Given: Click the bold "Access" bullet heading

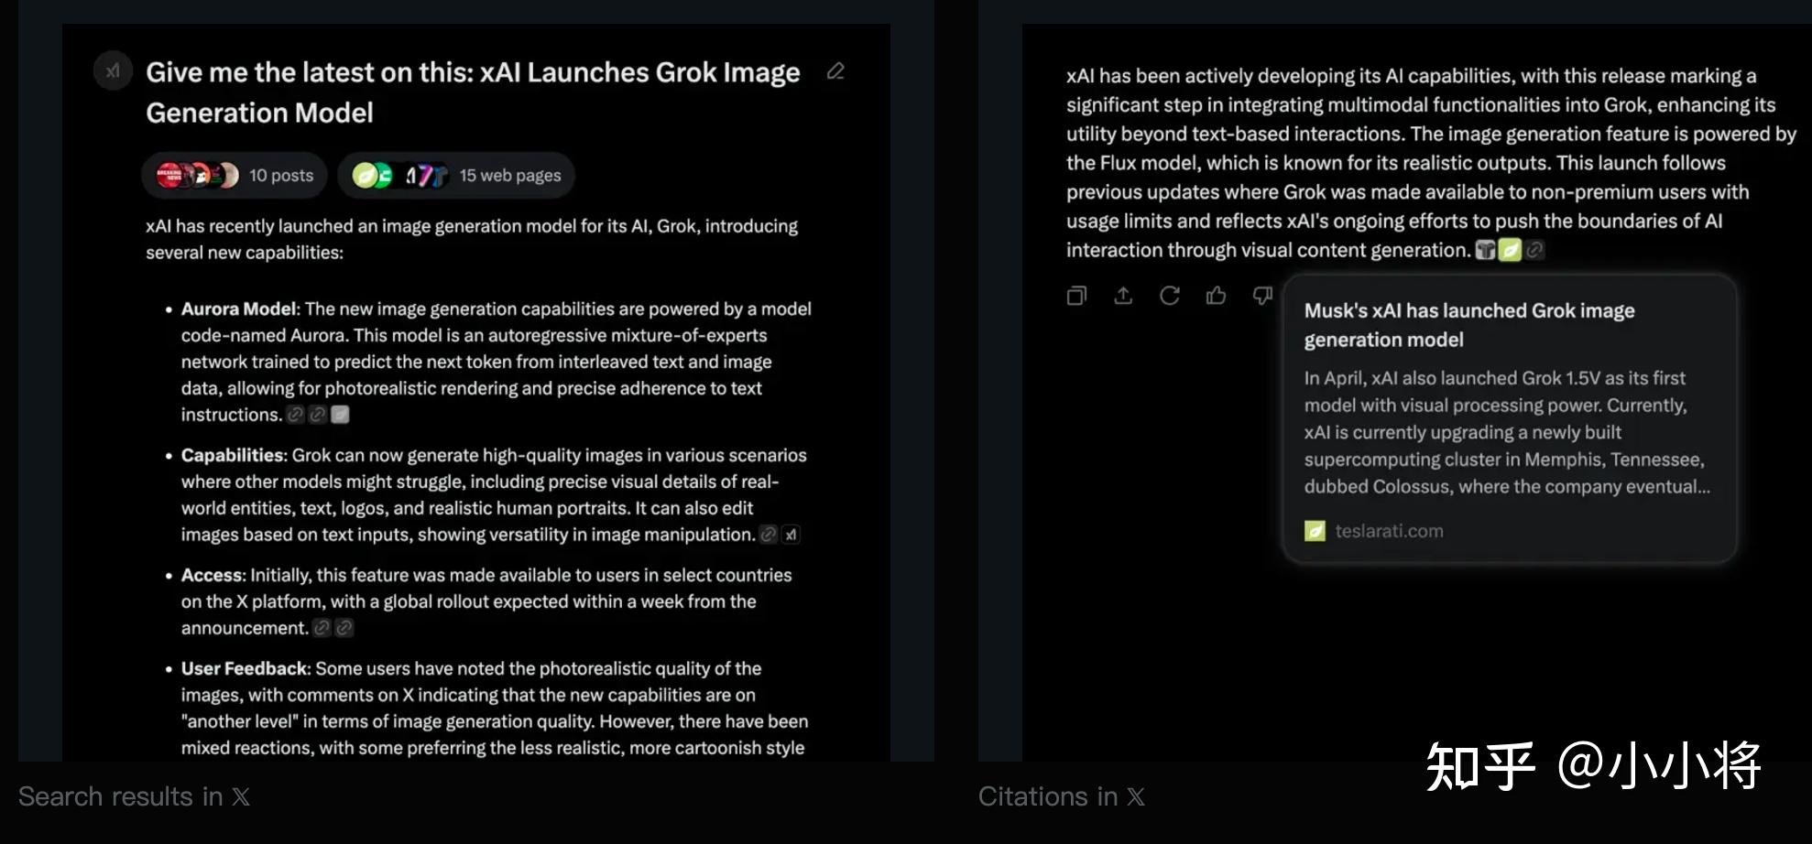Looking at the screenshot, I should (212, 576).
